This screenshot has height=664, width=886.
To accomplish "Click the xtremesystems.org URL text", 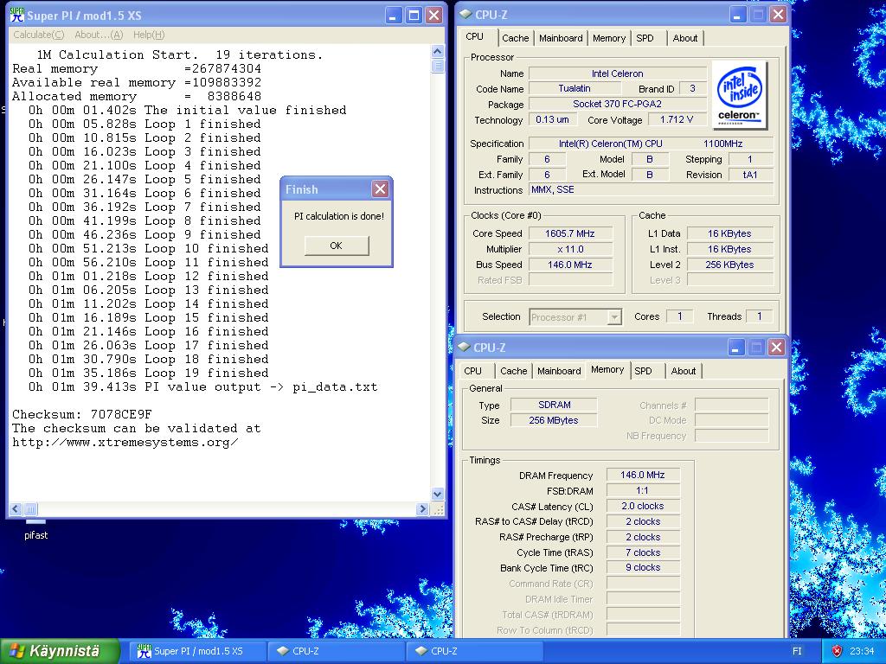I will (x=125, y=442).
